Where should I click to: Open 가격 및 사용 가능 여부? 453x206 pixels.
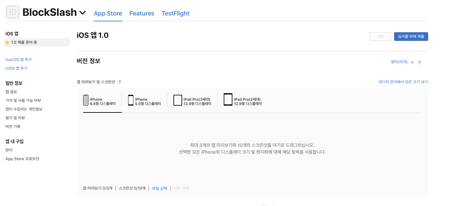[23, 100]
